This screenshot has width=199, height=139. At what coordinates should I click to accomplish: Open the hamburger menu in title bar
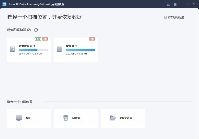click(175, 5)
